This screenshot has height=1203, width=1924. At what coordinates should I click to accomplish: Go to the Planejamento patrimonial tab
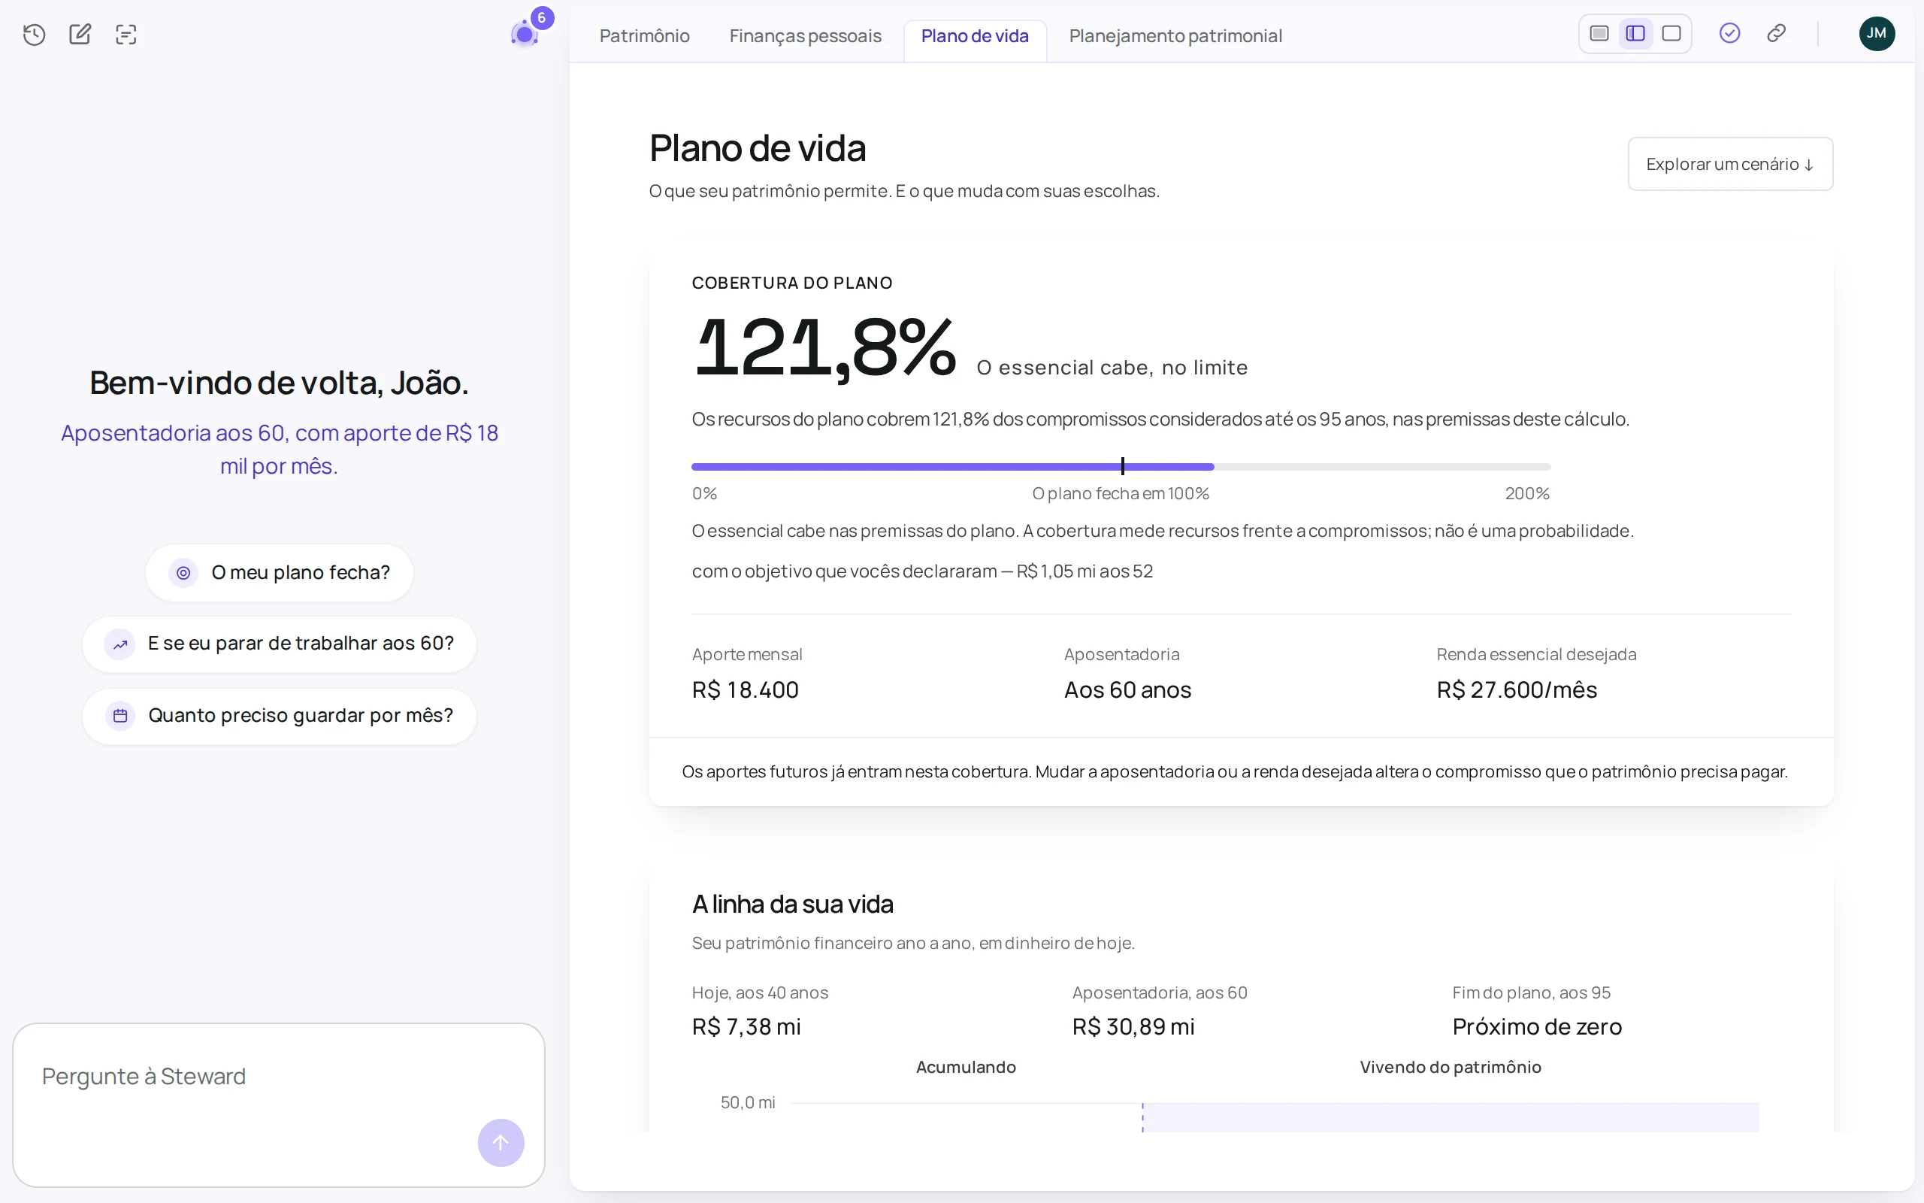point(1175,36)
